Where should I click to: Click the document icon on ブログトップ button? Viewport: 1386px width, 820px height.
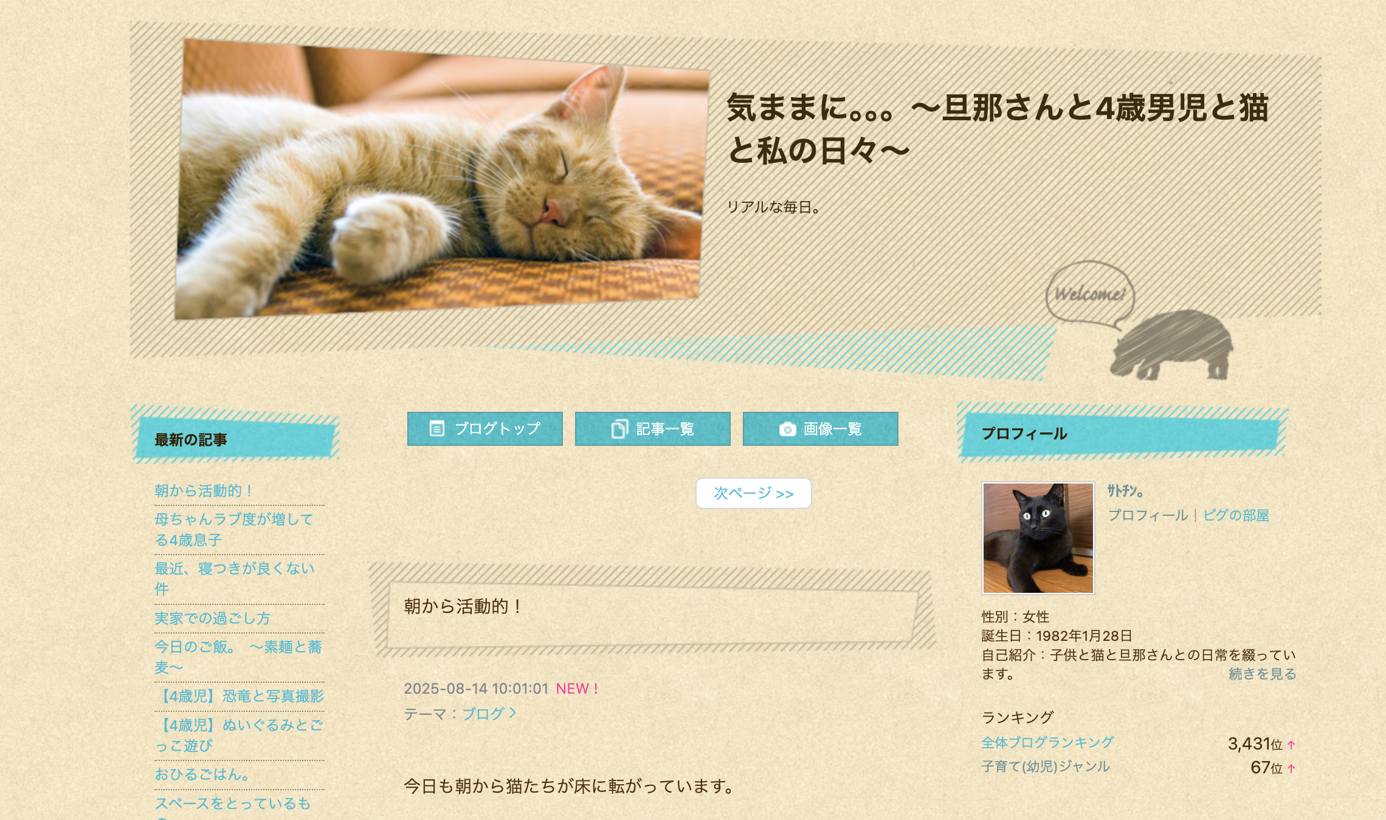click(x=436, y=429)
